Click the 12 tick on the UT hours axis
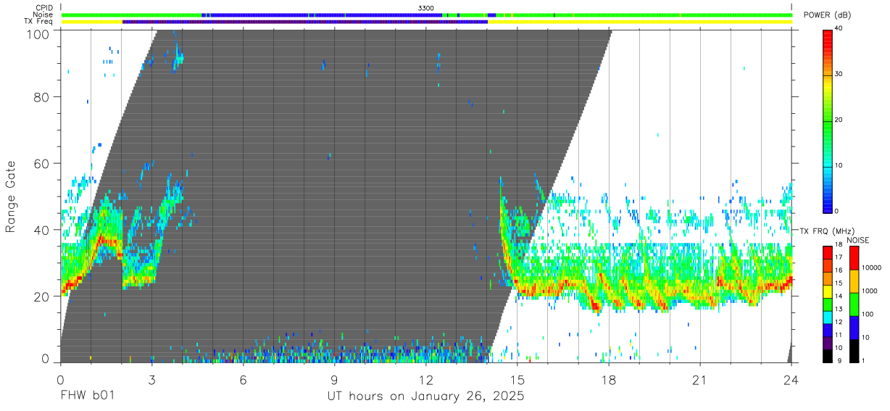The image size is (890, 411). click(x=425, y=380)
